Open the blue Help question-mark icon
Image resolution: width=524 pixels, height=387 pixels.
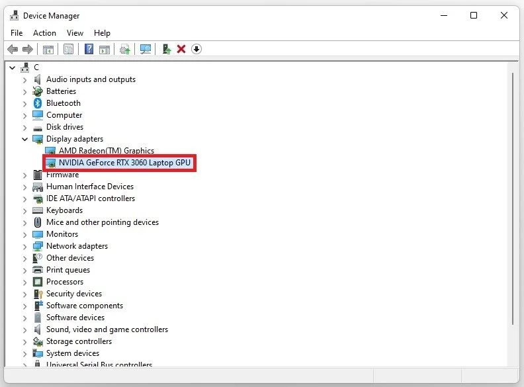click(x=89, y=49)
